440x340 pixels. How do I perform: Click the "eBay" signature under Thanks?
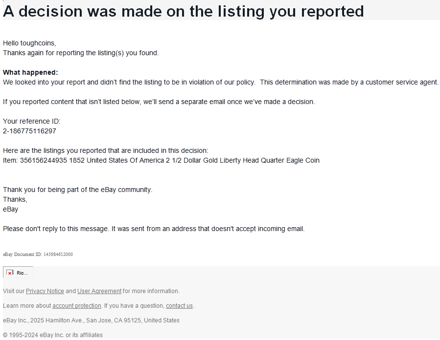click(x=11, y=209)
